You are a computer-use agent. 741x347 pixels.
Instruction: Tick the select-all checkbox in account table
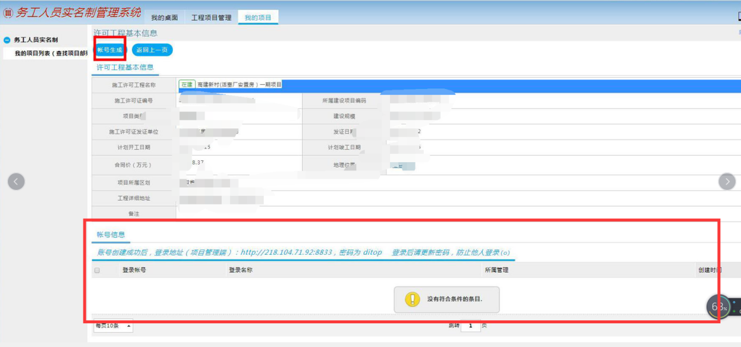tap(97, 270)
